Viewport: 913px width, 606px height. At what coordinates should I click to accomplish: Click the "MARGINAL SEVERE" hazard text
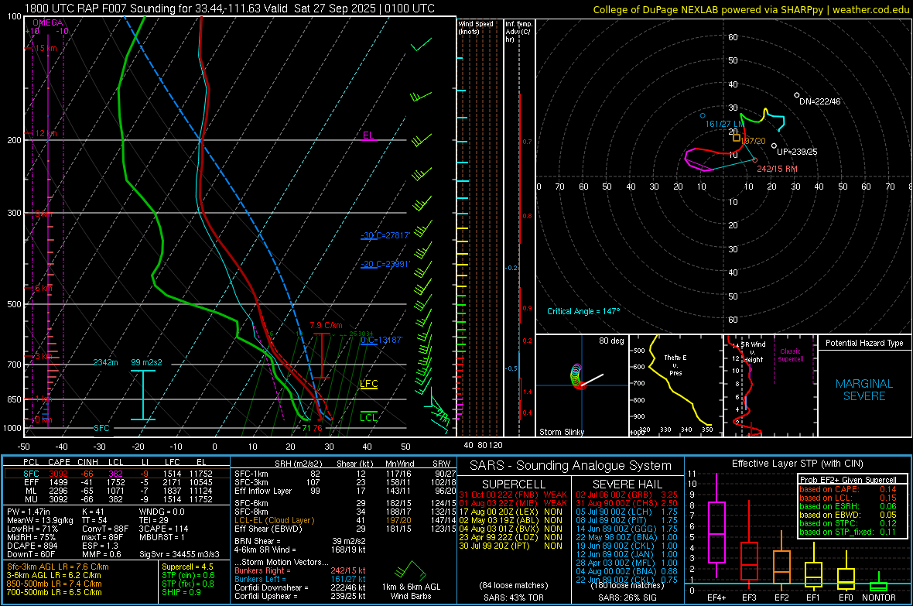click(x=864, y=390)
